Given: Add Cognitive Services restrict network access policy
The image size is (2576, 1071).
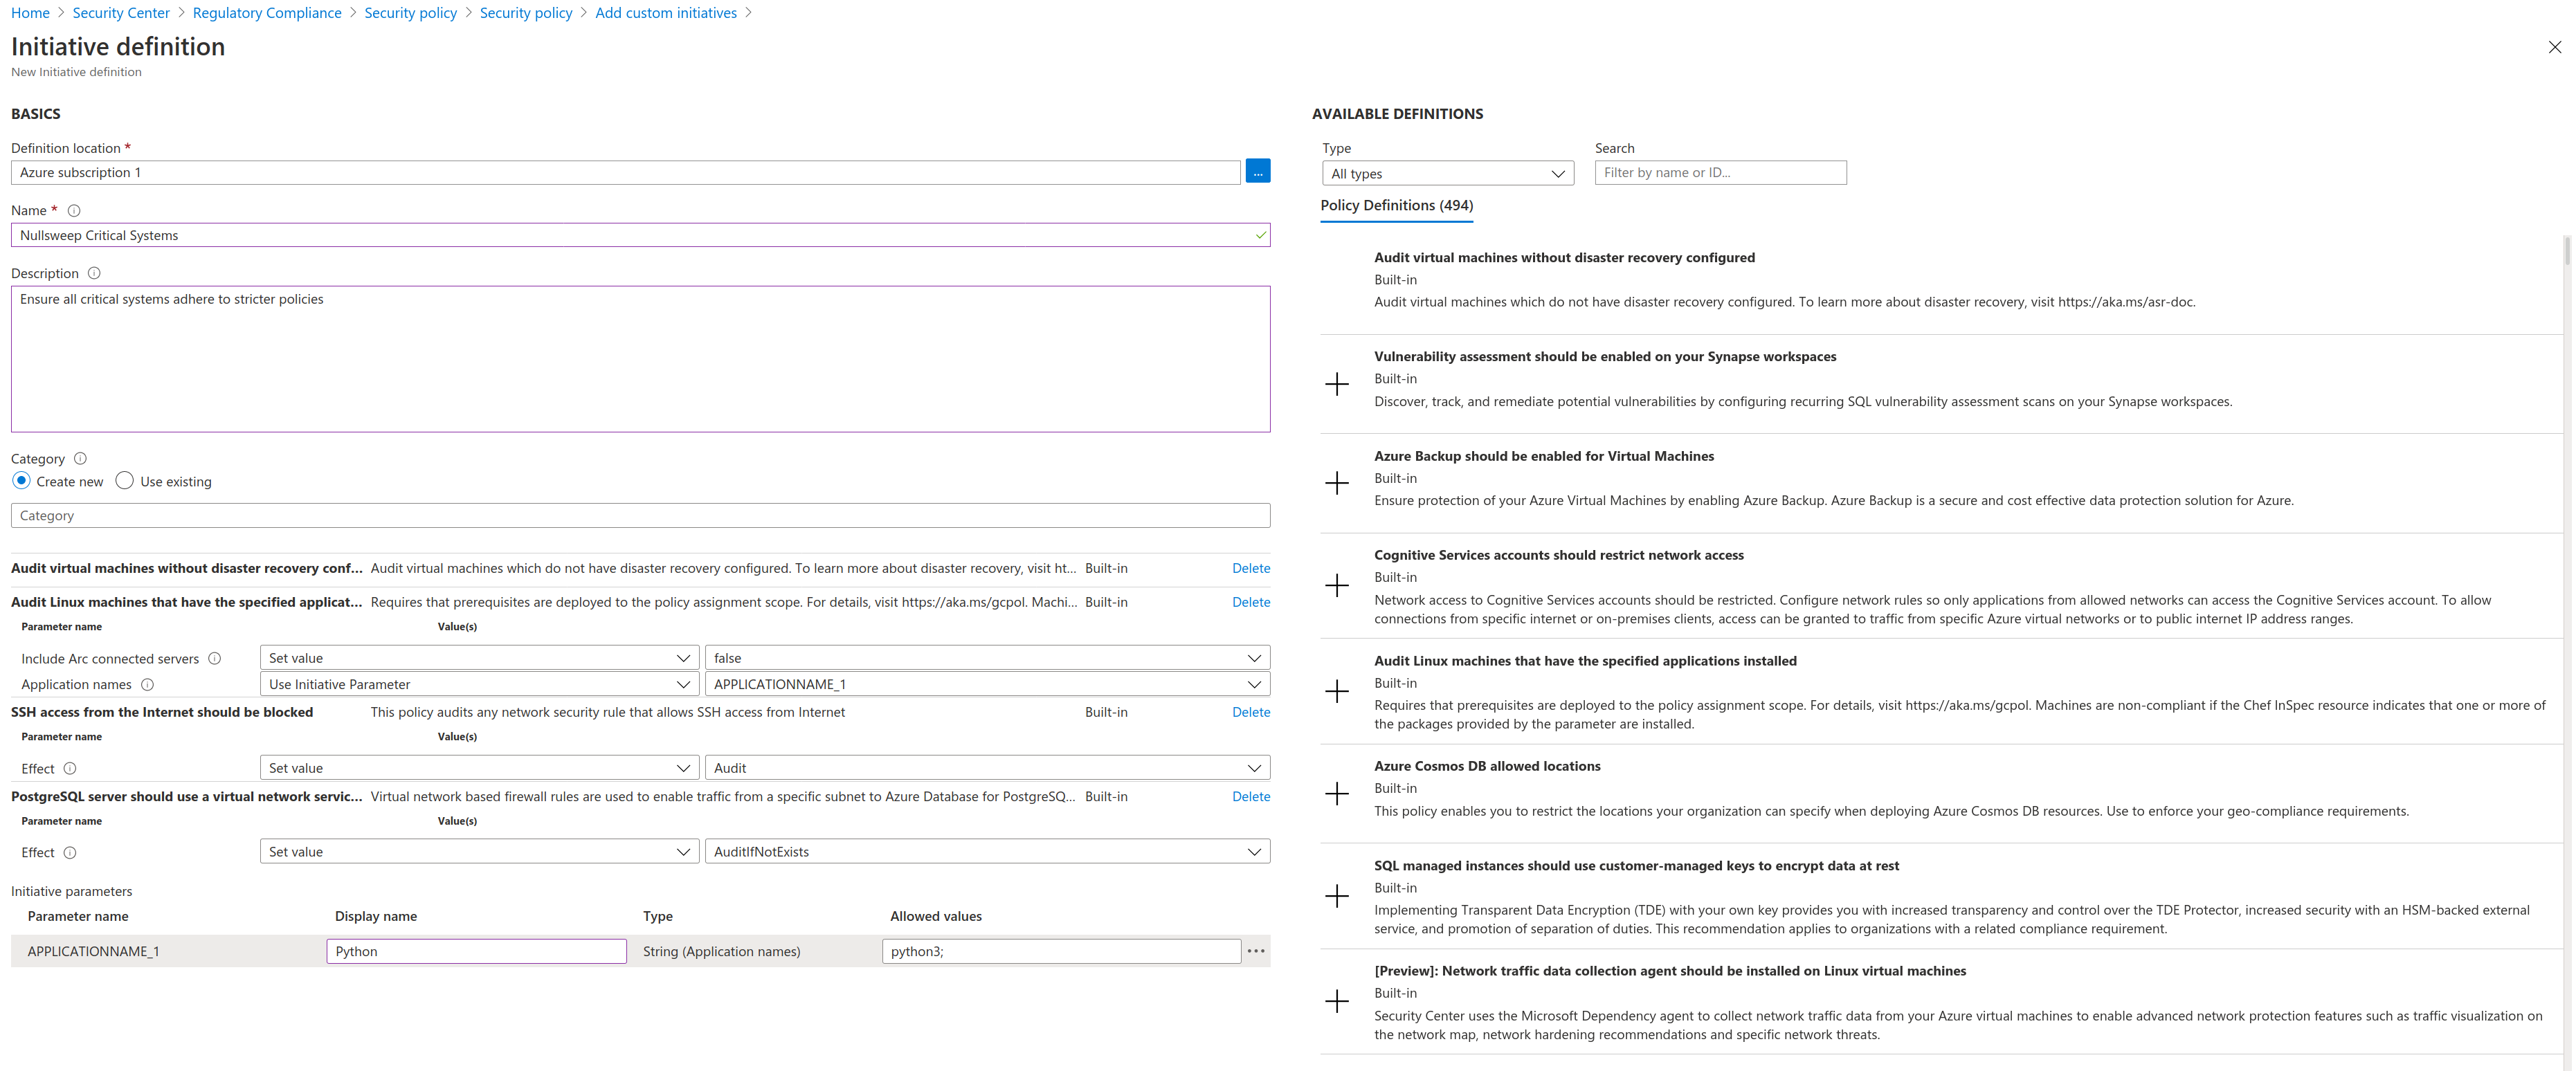Looking at the screenshot, I should (x=1336, y=586).
